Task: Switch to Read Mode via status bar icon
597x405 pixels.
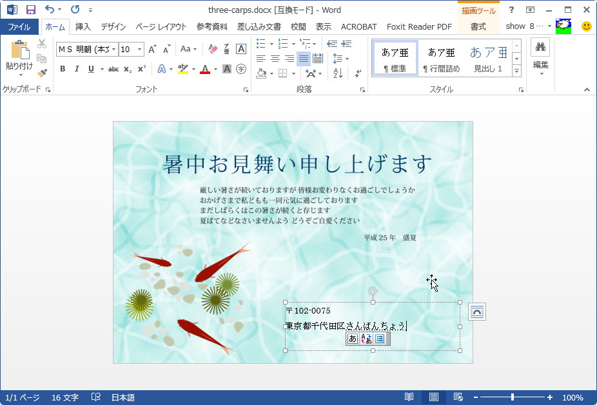Action: [409, 397]
